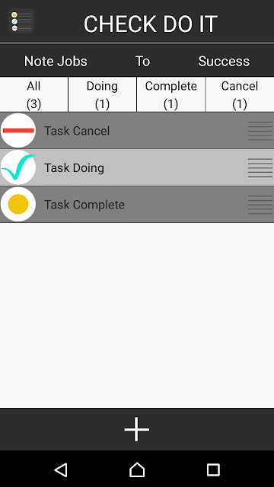Open the Complete (1) tab
This screenshot has width=274, height=487.
pos(170,94)
